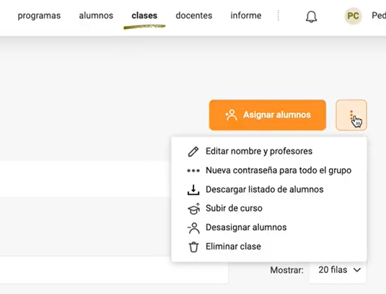Click the PC user avatar
The image size is (386, 294).
point(353,16)
